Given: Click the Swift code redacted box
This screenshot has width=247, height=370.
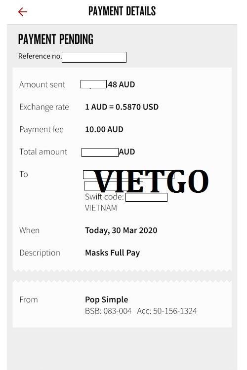Looking at the screenshot, I should [146, 197].
